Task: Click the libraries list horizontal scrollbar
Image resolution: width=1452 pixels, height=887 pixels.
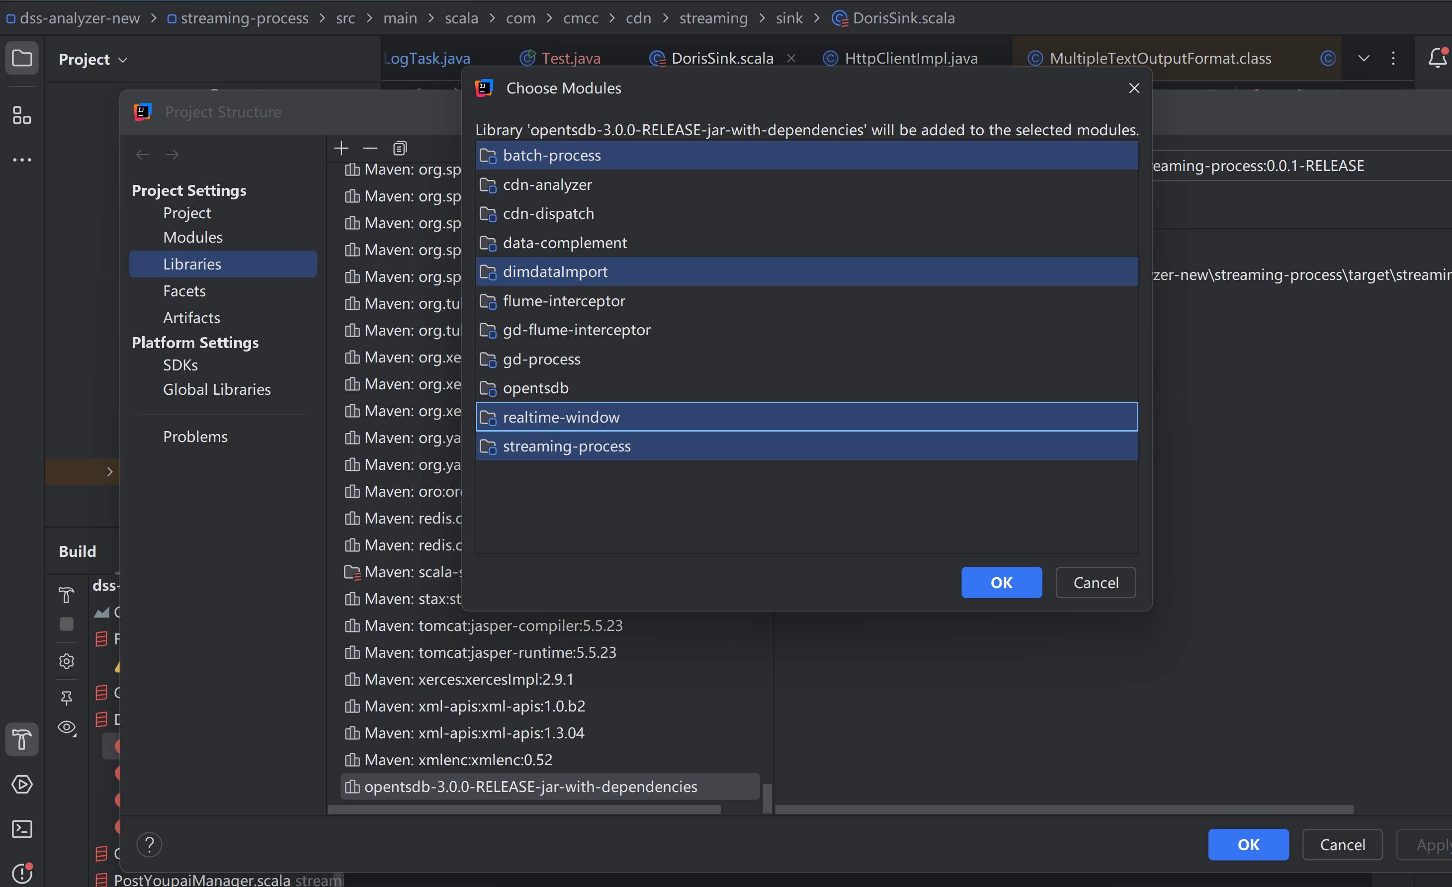Action: (x=523, y=810)
